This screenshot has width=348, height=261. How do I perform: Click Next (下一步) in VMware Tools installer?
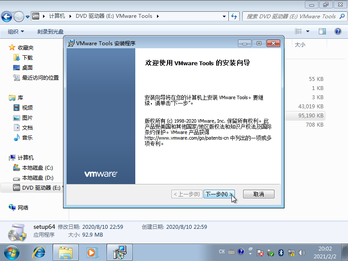219,194
